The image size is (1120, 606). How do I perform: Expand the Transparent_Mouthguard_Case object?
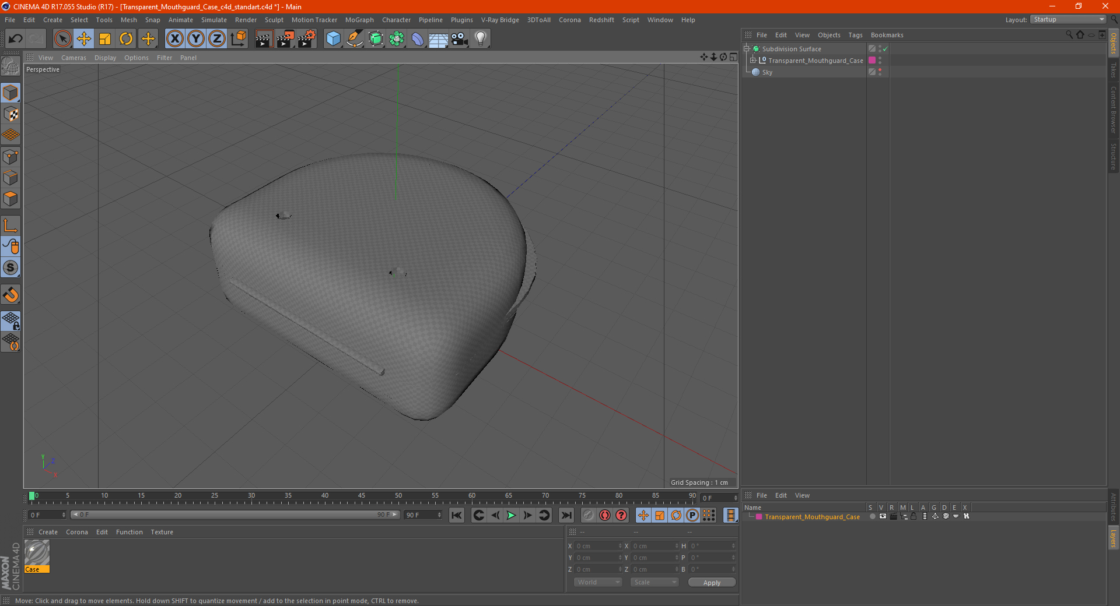click(x=752, y=60)
